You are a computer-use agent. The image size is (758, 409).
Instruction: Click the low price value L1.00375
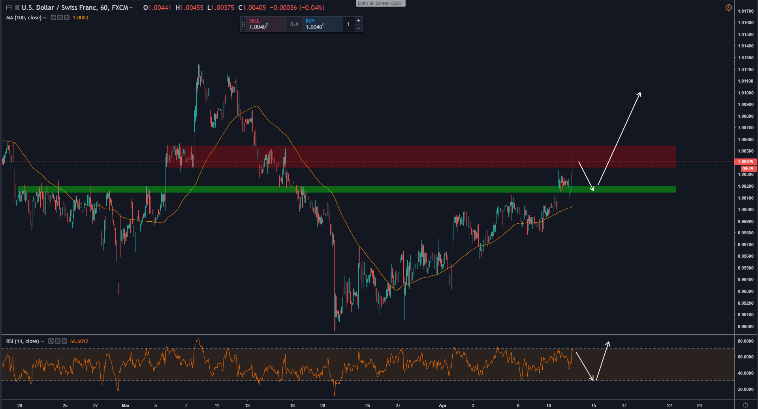click(221, 8)
